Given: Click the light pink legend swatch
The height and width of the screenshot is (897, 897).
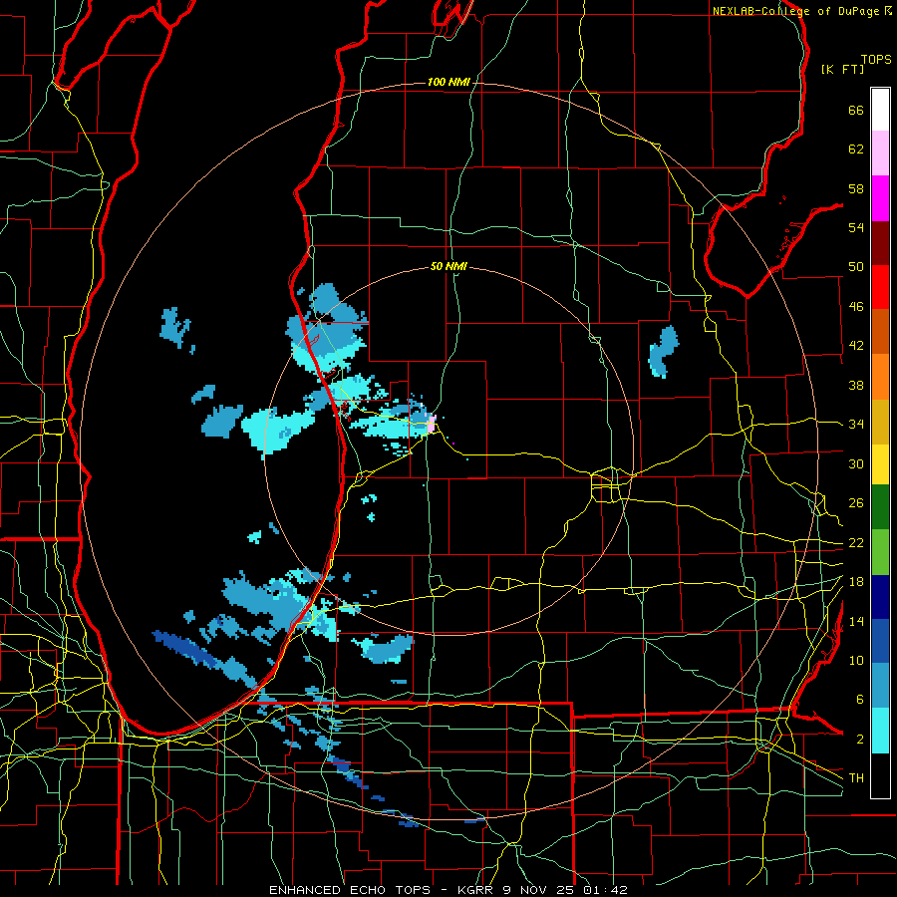Looking at the screenshot, I should tap(880, 153).
